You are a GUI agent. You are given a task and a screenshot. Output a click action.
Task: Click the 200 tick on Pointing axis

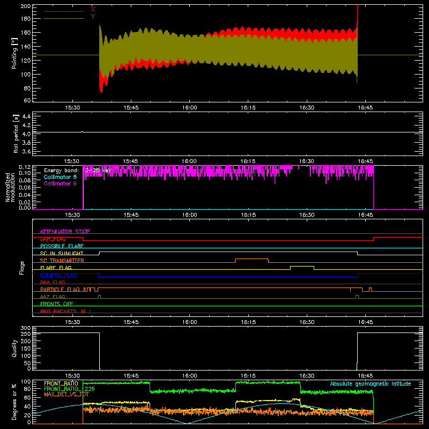tap(25, 6)
